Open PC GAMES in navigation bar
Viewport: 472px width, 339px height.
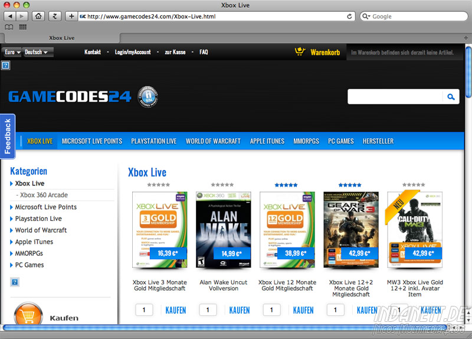coord(341,141)
